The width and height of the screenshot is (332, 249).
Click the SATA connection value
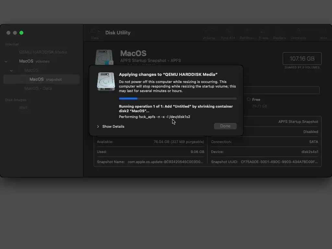pyautogui.click(x=314, y=142)
